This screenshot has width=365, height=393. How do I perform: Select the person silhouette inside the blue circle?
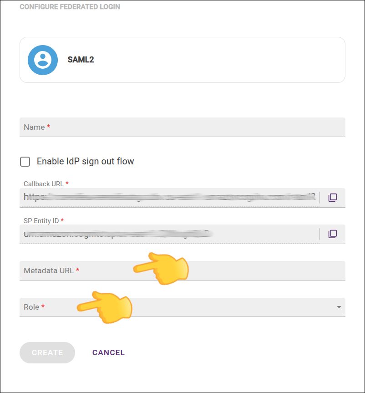[42, 60]
